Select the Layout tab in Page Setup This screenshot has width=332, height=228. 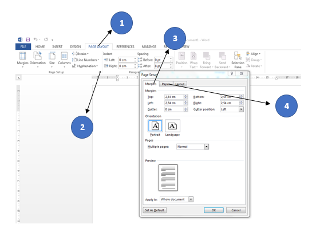point(180,84)
